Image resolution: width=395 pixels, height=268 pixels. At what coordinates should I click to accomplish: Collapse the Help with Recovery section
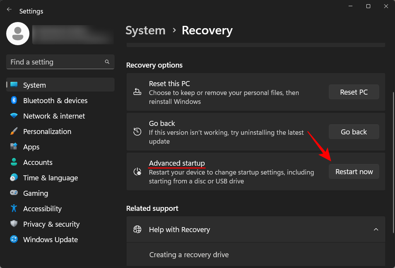(x=376, y=229)
